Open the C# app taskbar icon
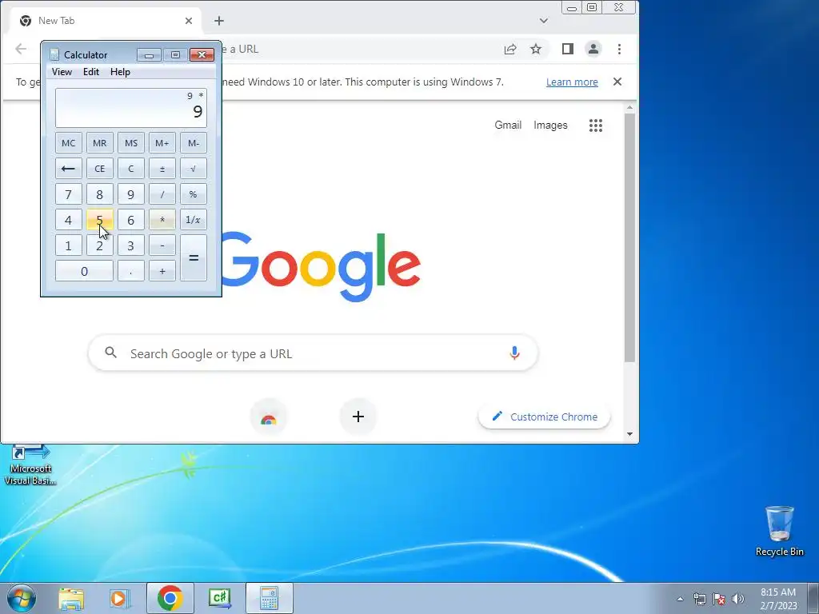This screenshot has width=819, height=614. click(219, 598)
